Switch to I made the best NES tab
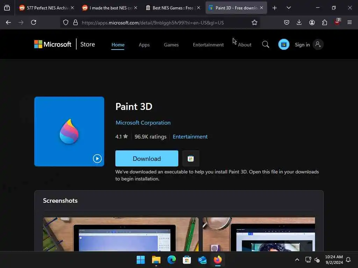The height and width of the screenshot is (268, 358). click(x=110, y=8)
